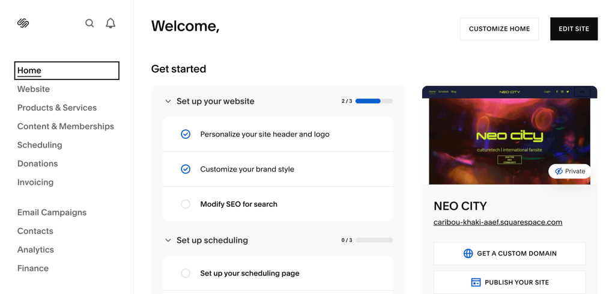Open Invoicing in the sidebar
The width and height of the screenshot is (615, 294).
coord(35,182)
